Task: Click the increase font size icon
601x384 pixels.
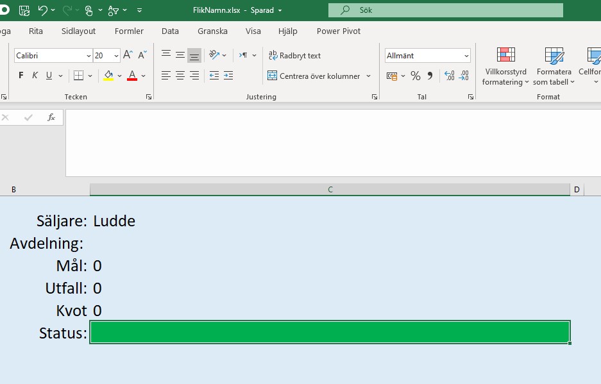Action: click(128, 55)
